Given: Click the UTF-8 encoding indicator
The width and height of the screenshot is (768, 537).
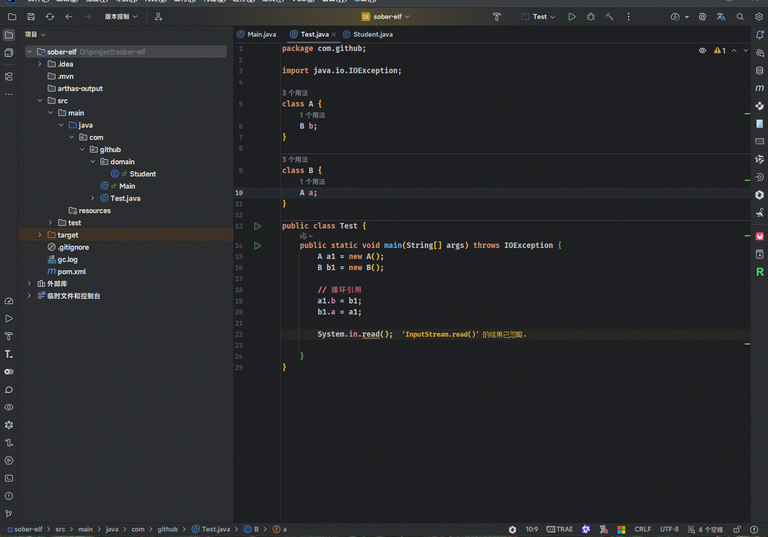Looking at the screenshot, I should coord(669,529).
